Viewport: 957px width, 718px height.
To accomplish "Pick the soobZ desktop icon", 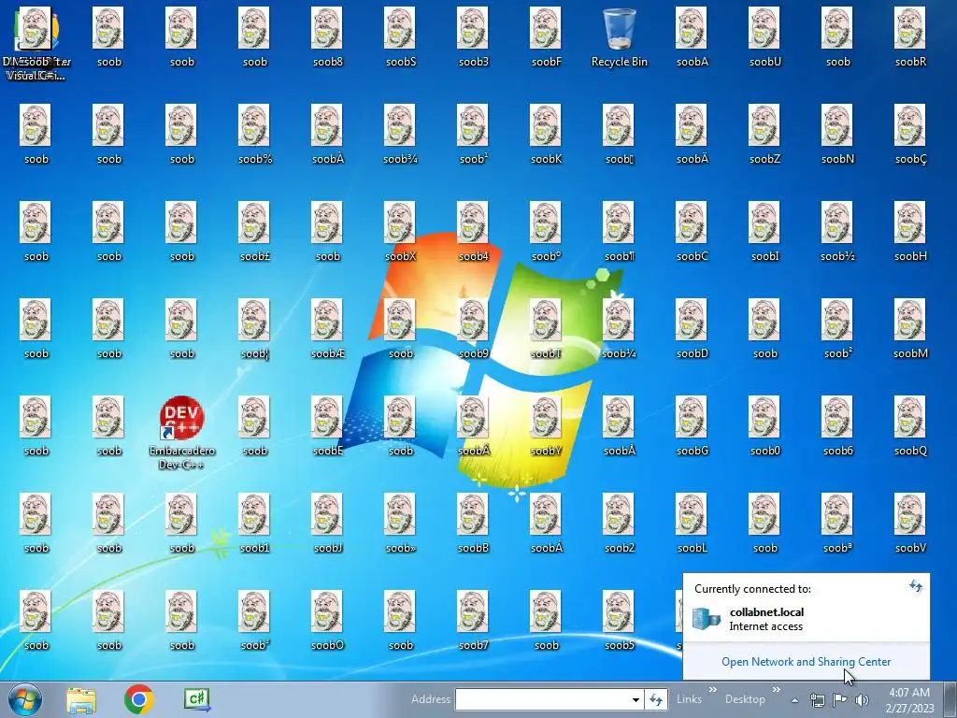I will 764,135.
